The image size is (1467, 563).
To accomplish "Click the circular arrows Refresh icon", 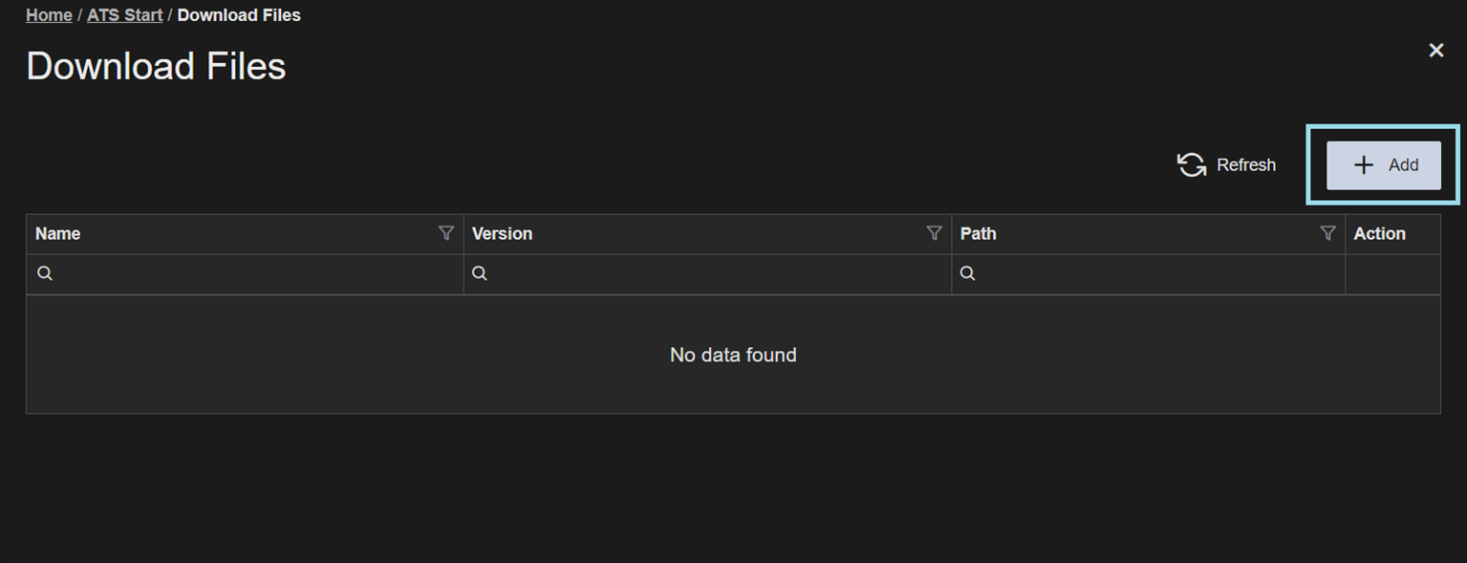I will 1192,165.
